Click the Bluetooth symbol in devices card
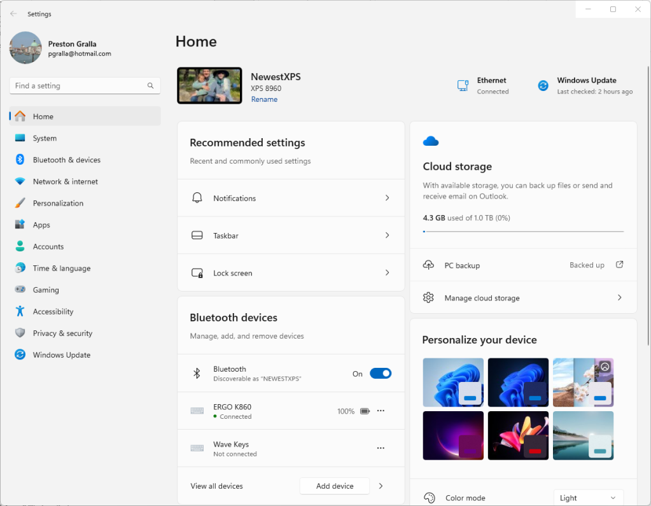651x506 pixels. point(197,373)
